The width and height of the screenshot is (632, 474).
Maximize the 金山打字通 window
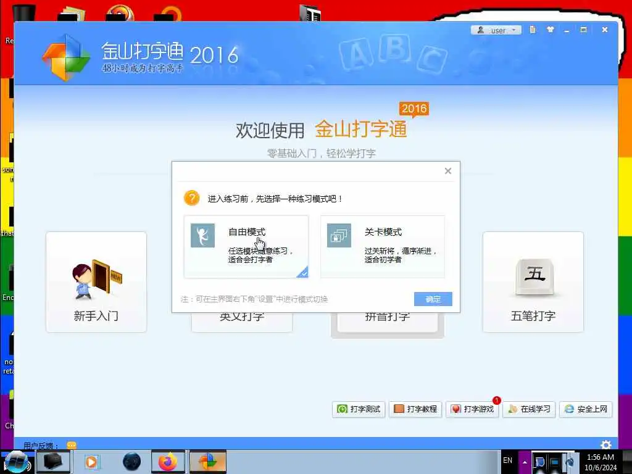[583, 30]
